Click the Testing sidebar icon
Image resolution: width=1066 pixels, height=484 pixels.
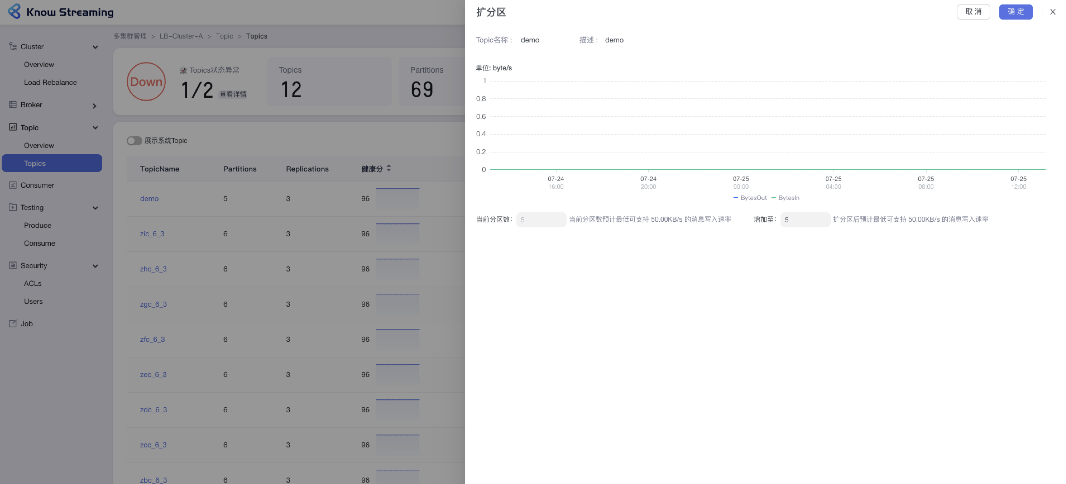(x=13, y=207)
